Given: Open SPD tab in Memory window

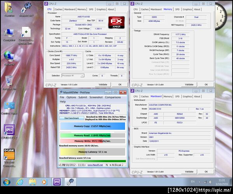Looking at the screenshot, I should pyautogui.click(x=177, y=9).
